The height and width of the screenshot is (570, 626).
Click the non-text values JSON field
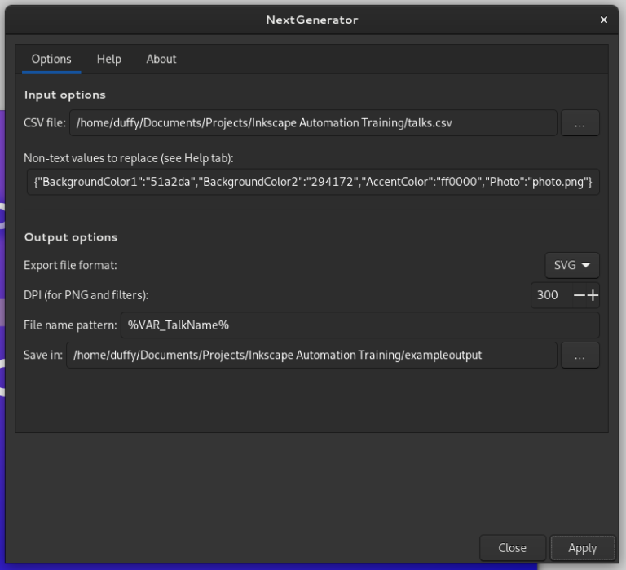point(313,182)
